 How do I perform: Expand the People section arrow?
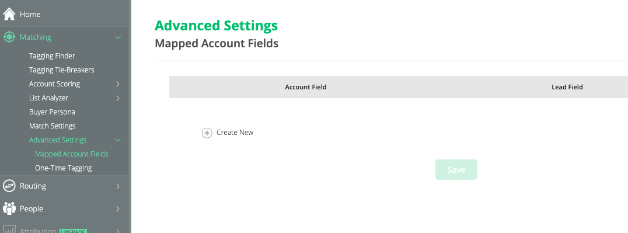coord(118,209)
